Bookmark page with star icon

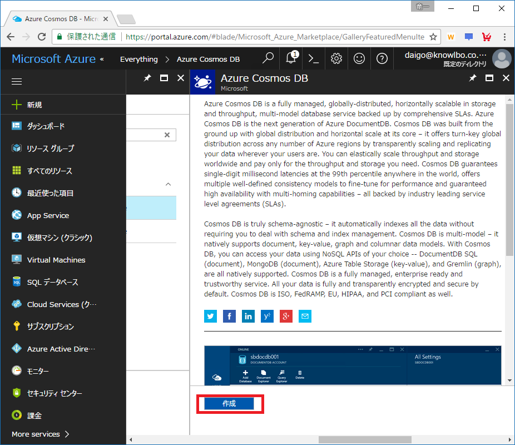pos(433,37)
